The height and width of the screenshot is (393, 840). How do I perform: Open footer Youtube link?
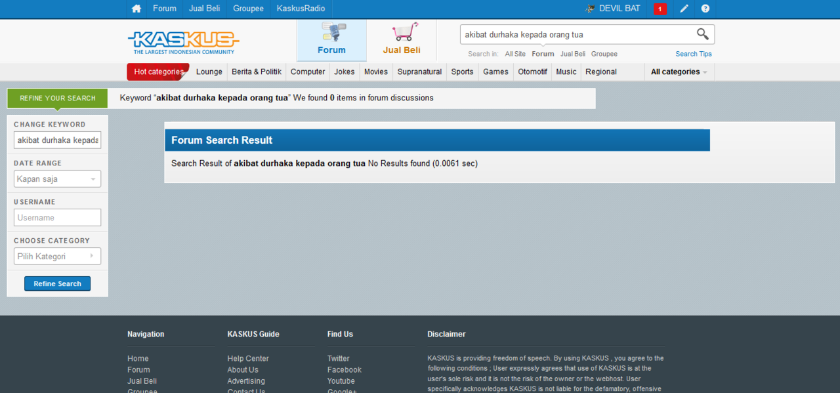click(x=341, y=381)
